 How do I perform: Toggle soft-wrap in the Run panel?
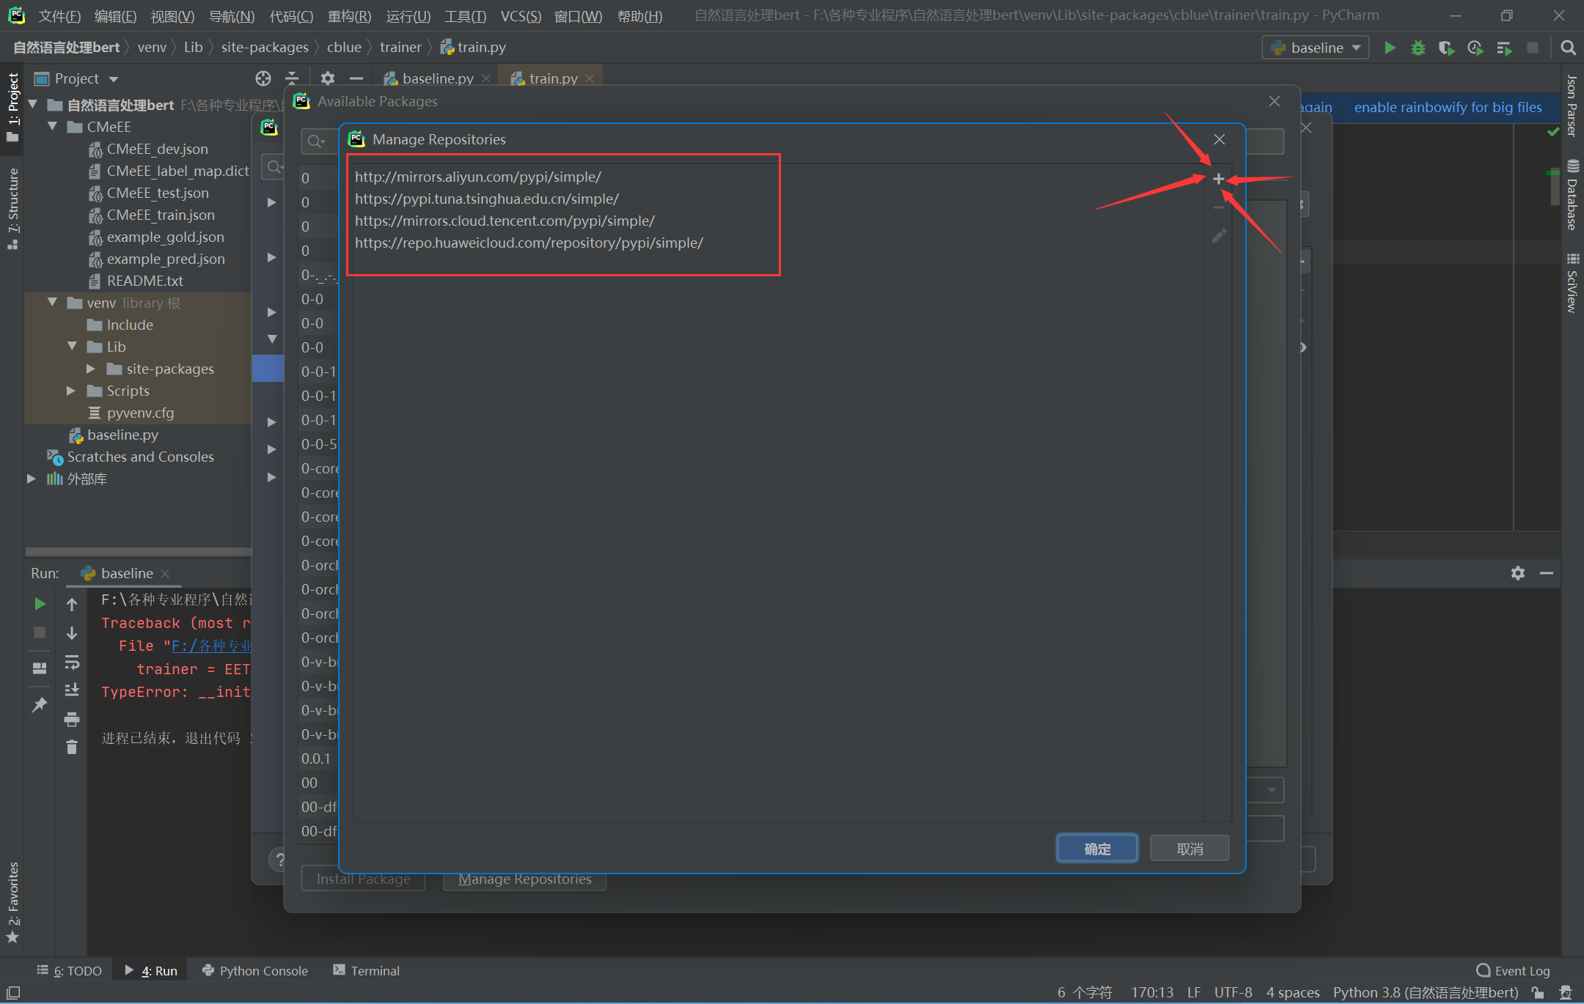(x=72, y=662)
